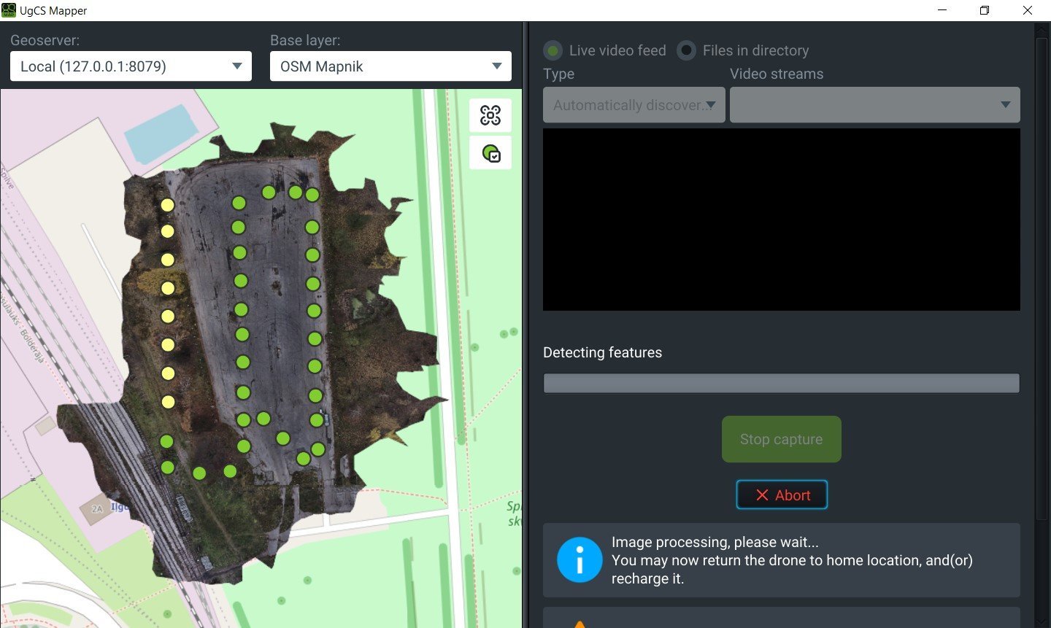Expand the Video streams dropdown
This screenshot has height=628, width=1051.
pyautogui.click(x=874, y=105)
